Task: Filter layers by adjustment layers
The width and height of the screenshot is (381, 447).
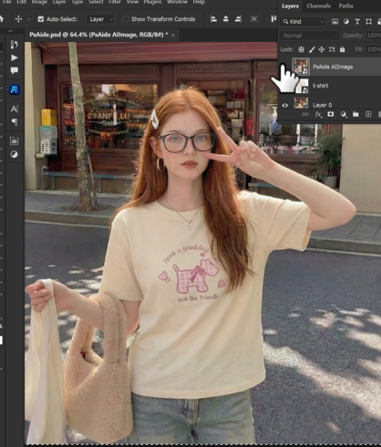Action: (346, 22)
